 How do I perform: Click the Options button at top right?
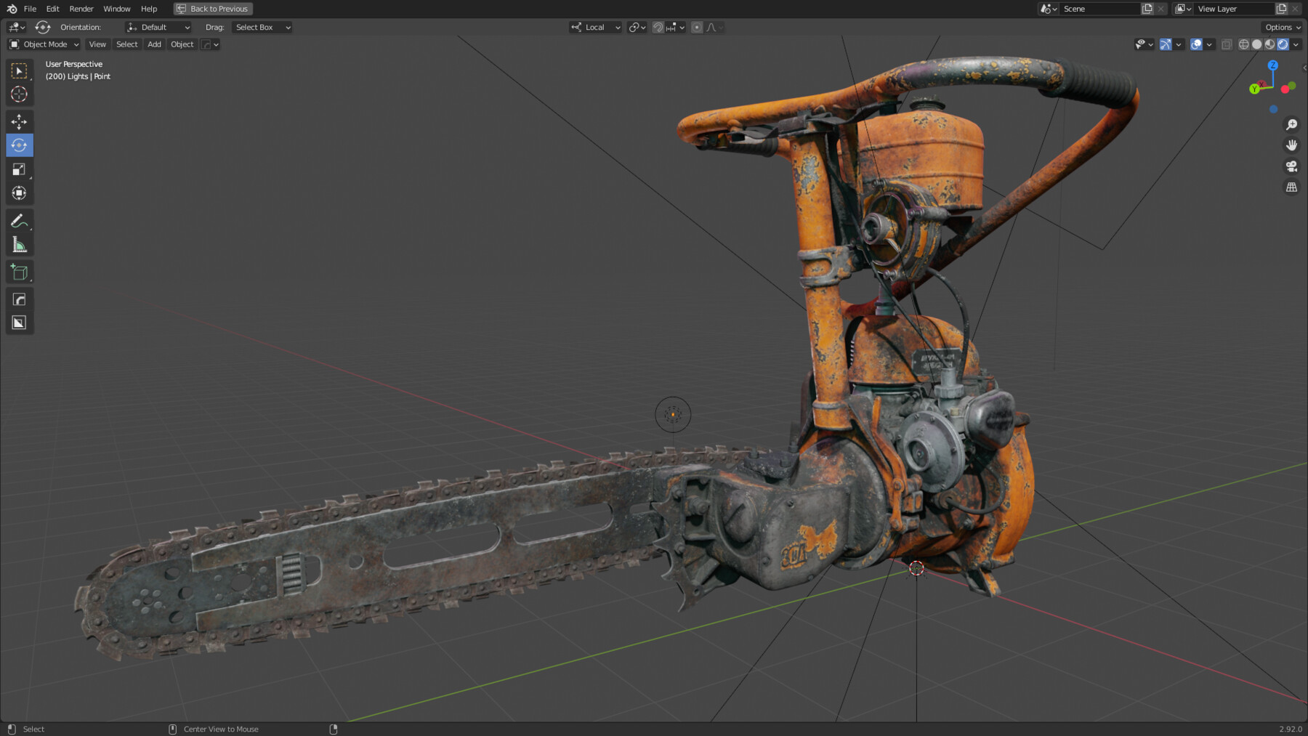[x=1281, y=27]
